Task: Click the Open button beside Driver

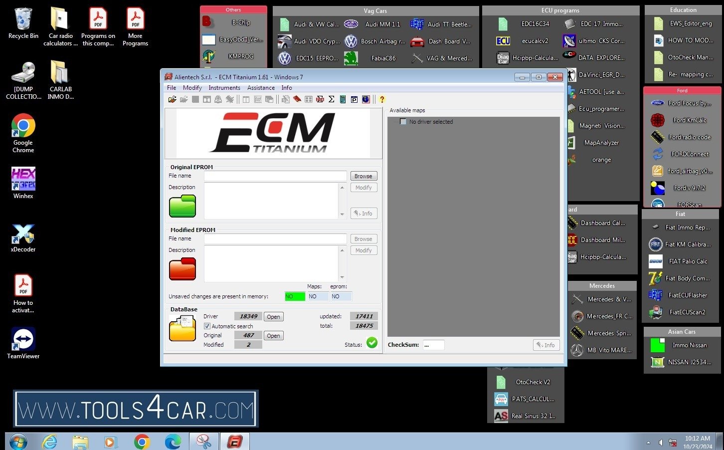Action: pyautogui.click(x=273, y=317)
